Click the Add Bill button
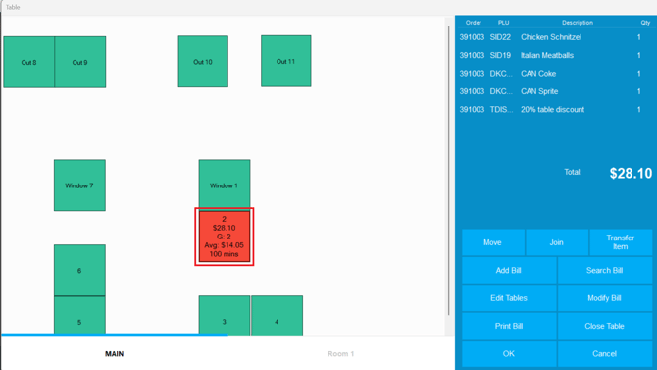 pyautogui.click(x=509, y=271)
